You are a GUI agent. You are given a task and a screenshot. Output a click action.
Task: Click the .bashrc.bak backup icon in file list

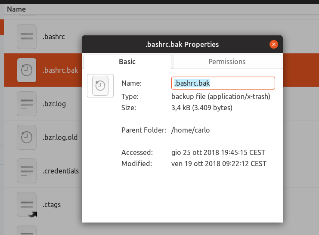[x=27, y=70]
